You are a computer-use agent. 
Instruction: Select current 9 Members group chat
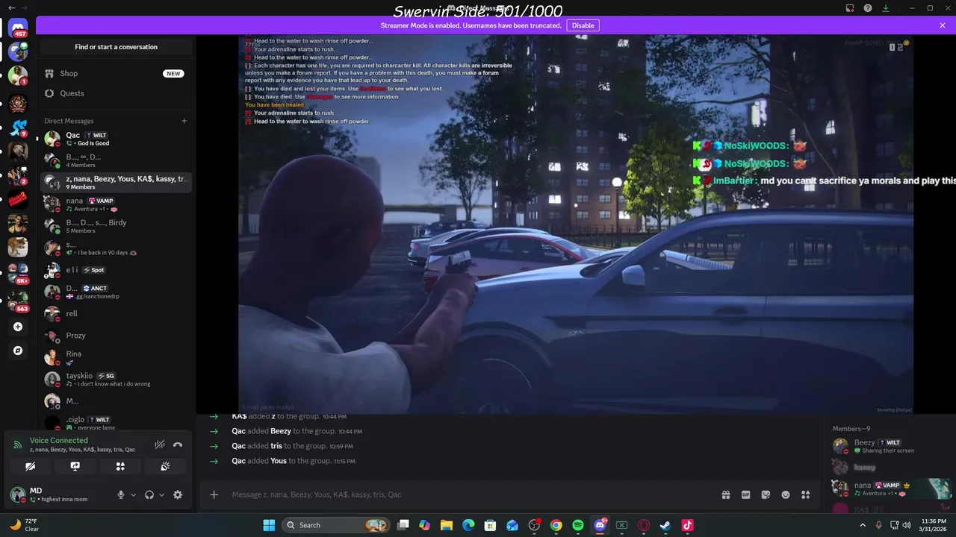pos(116,182)
